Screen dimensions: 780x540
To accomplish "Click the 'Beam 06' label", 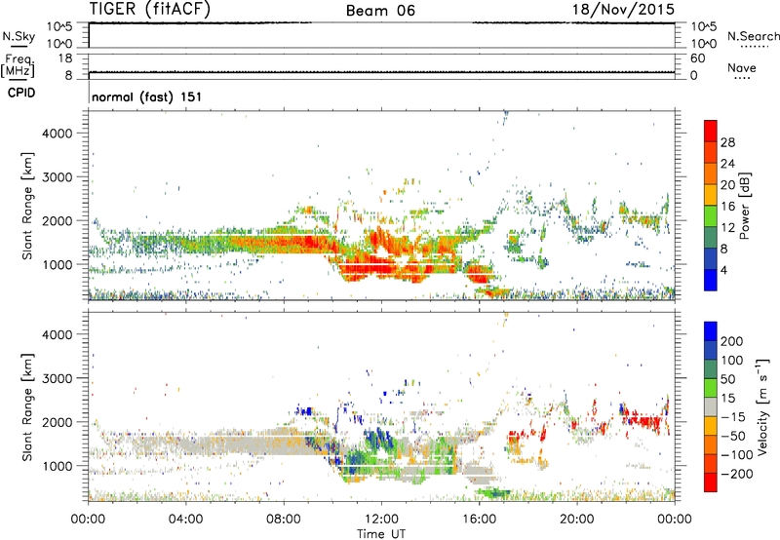I will pos(380,11).
